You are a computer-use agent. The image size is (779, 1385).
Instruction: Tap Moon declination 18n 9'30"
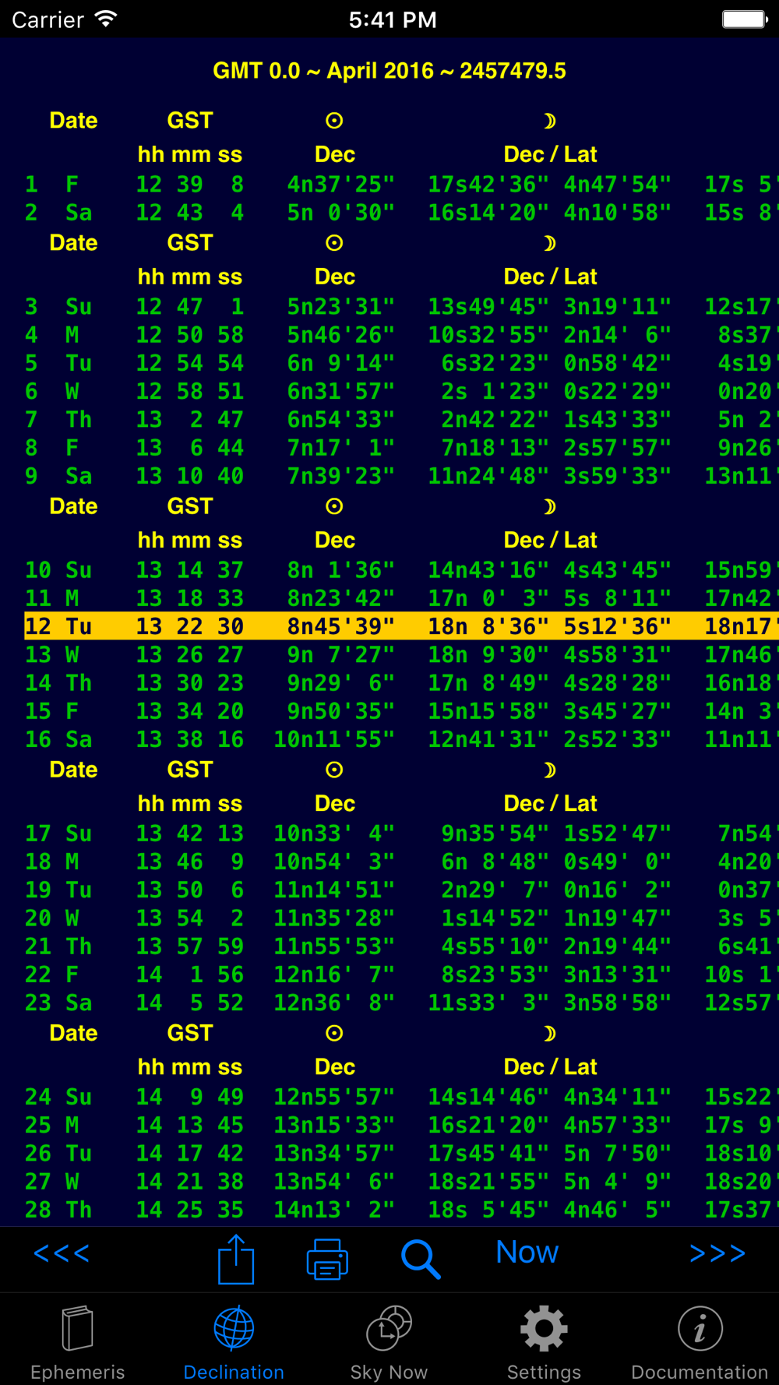488,655
